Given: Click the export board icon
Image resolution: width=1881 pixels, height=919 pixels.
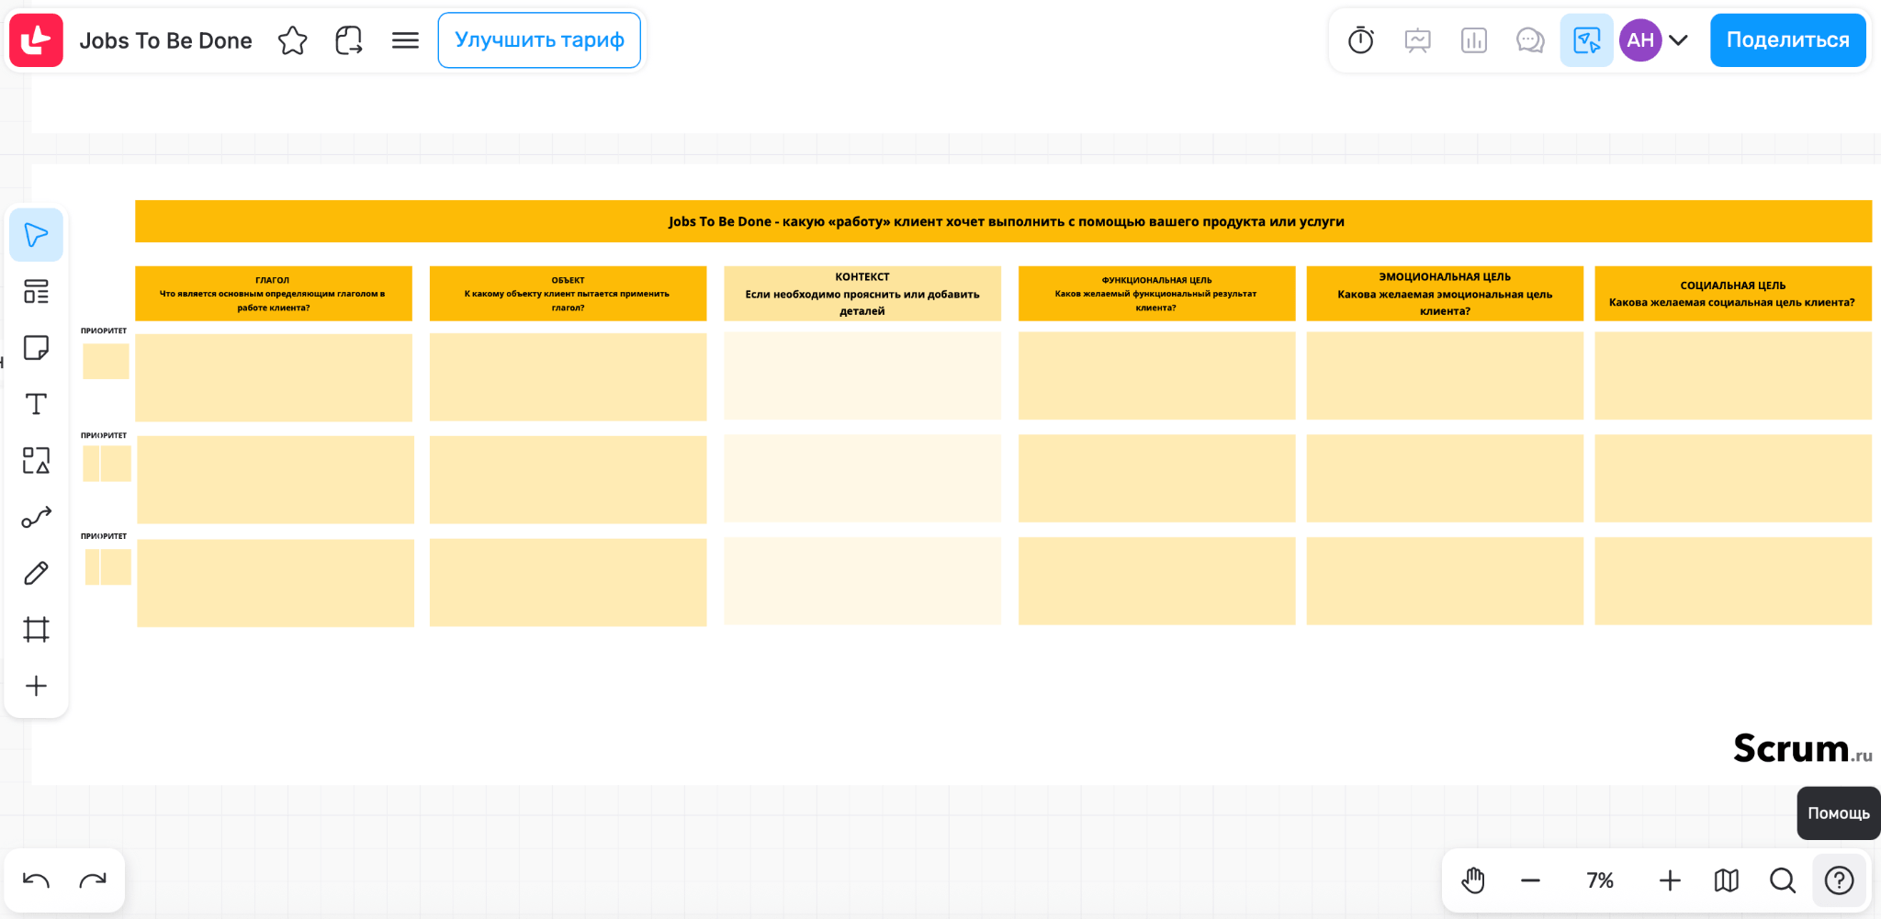Looking at the screenshot, I should 349,40.
